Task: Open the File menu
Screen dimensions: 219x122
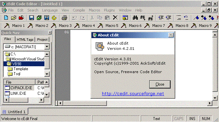Action: point(11,10)
